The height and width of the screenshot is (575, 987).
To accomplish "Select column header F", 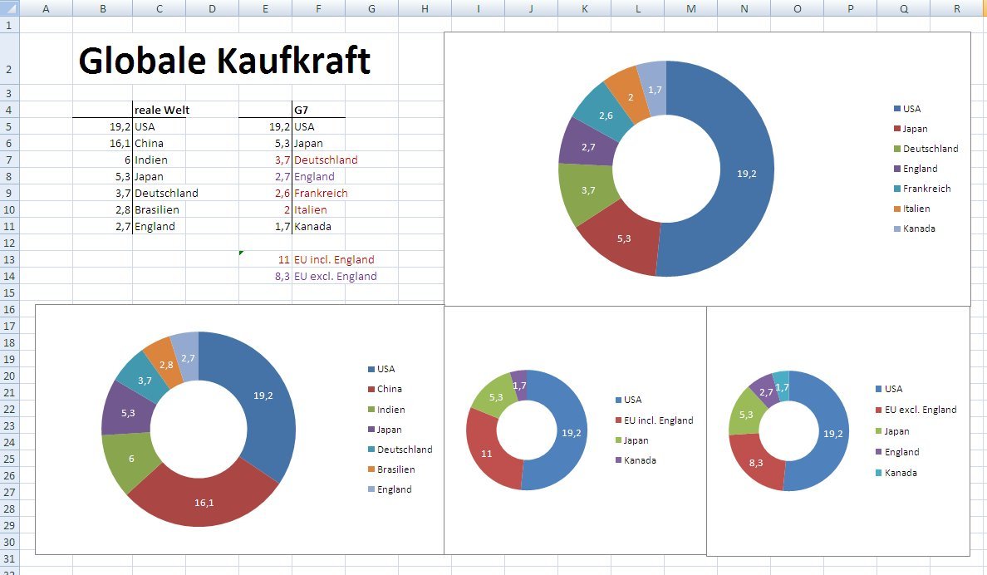I will (318, 8).
